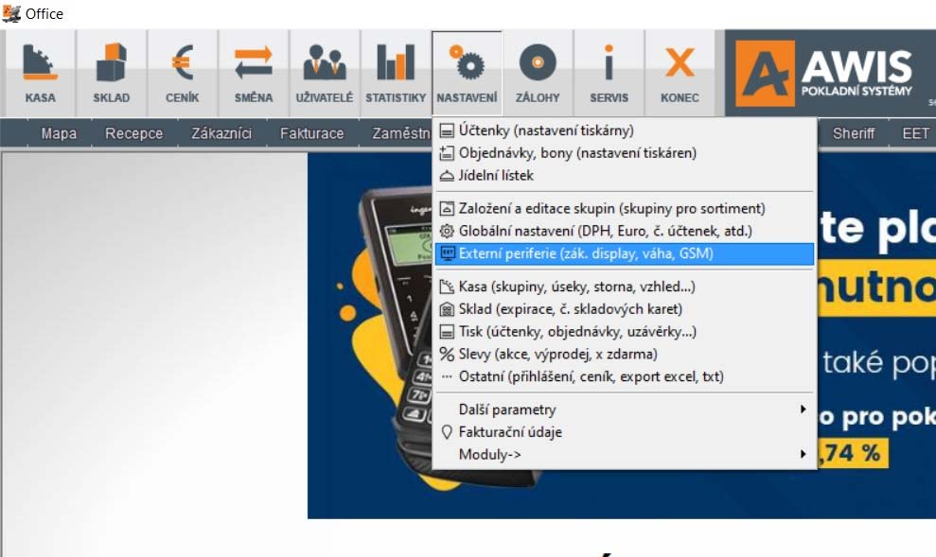Image resolution: width=936 pixels, height=557 pixels.
Task: Click the dots icon beside Ostatní
Action: pyautogui.click(x=447, y=377)
